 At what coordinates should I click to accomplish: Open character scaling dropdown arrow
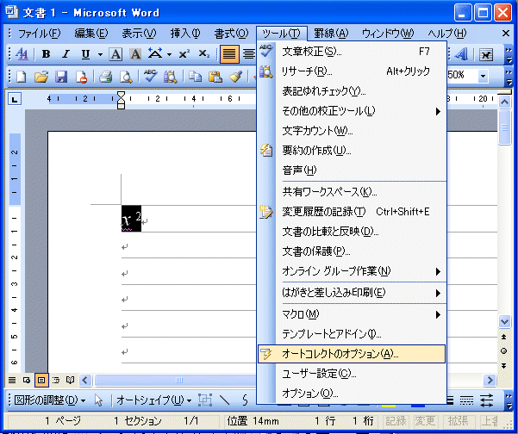(169, 54)
